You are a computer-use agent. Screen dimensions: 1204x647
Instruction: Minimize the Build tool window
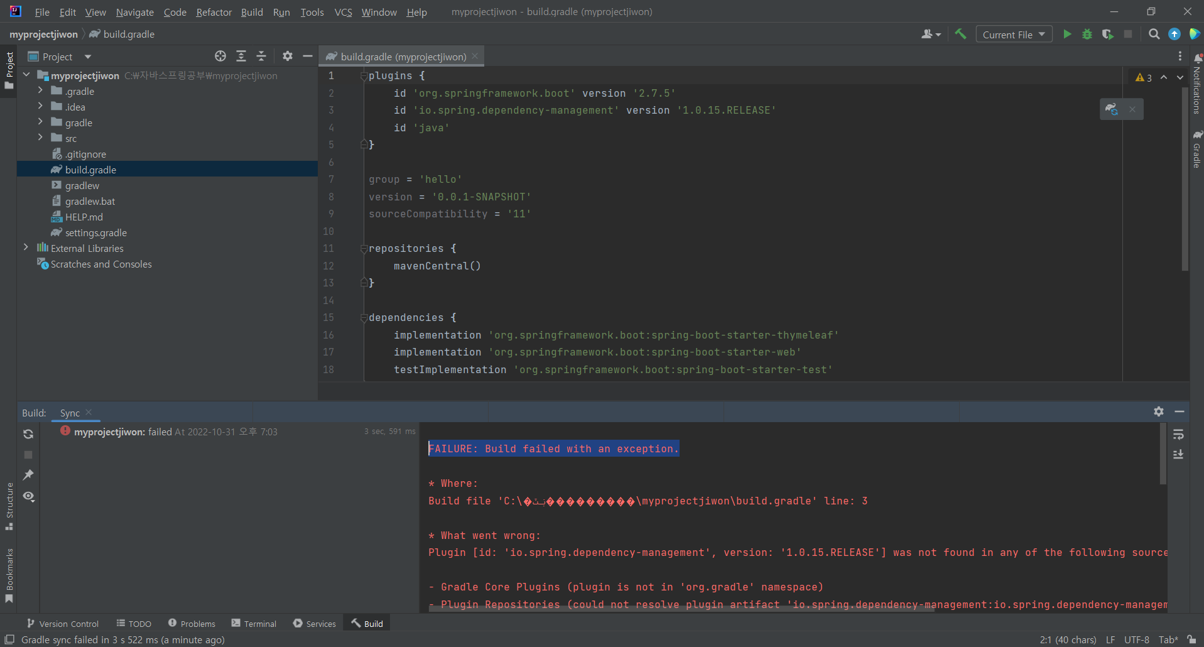[x=1180, y=411]
